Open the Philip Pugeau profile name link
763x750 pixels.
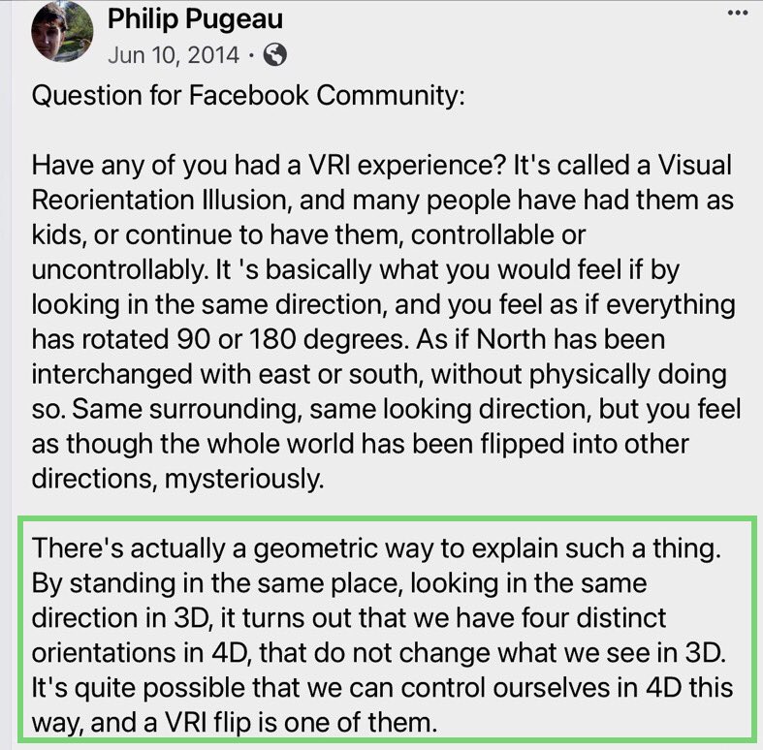pyautogui.click(x=195, y=19)
